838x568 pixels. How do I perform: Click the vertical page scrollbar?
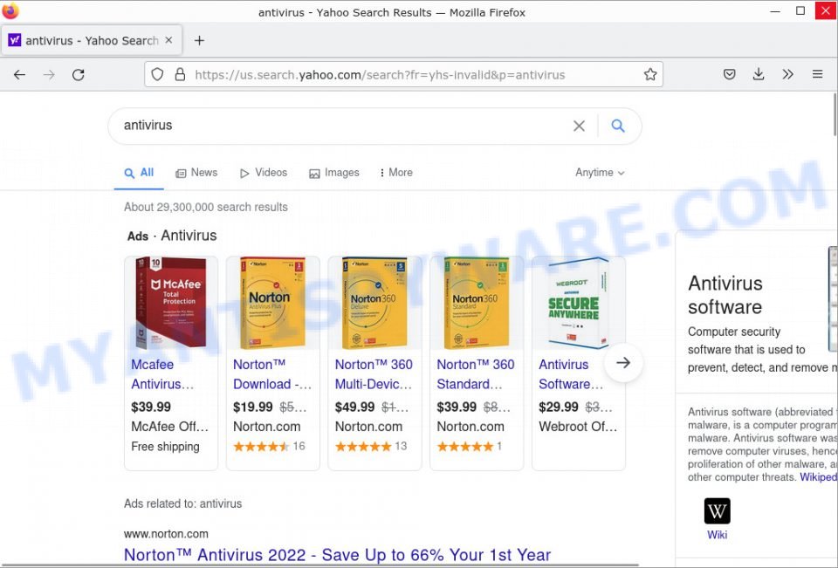tap(835, 114)
